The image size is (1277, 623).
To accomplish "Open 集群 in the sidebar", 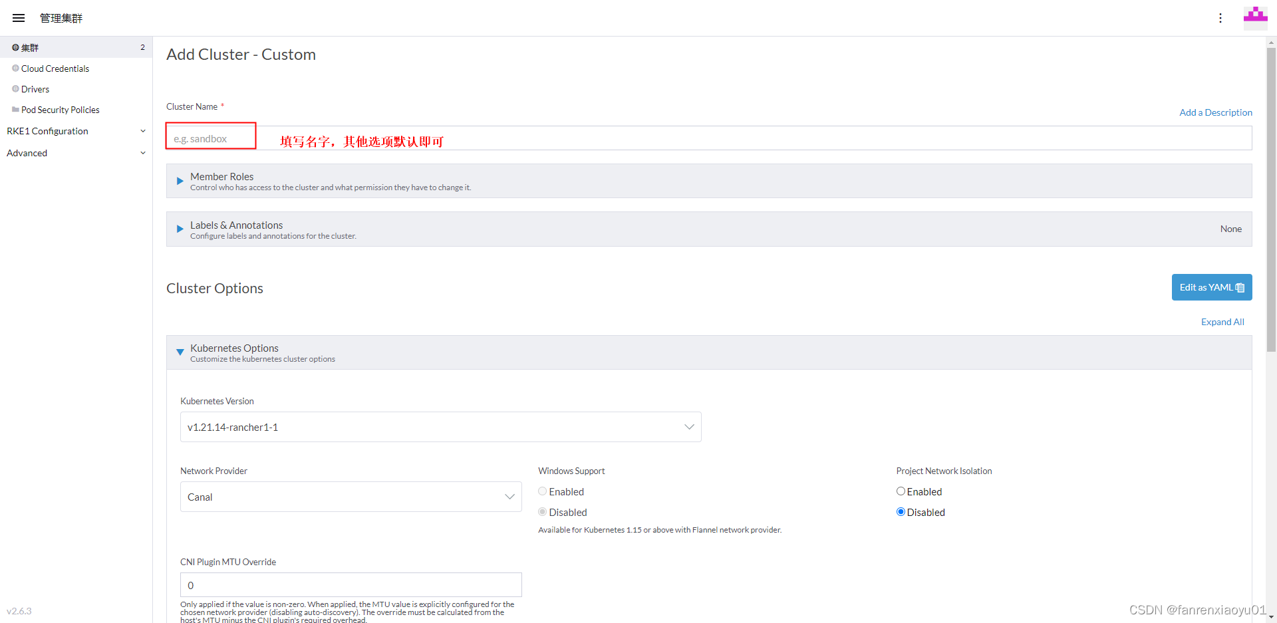I will (x=76, y=47).
